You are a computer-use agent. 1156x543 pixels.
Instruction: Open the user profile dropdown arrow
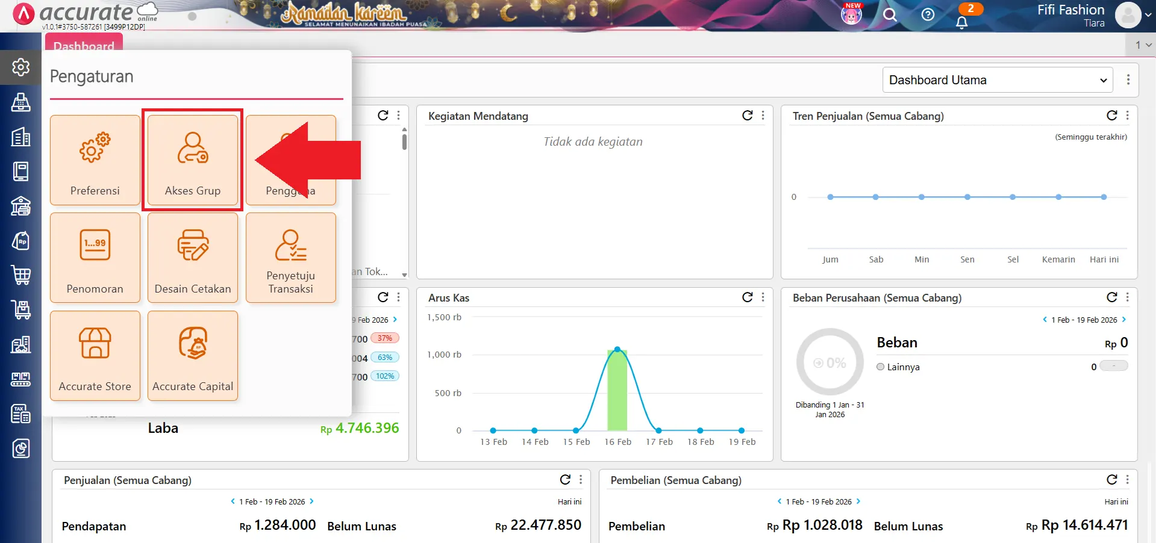1148,16
